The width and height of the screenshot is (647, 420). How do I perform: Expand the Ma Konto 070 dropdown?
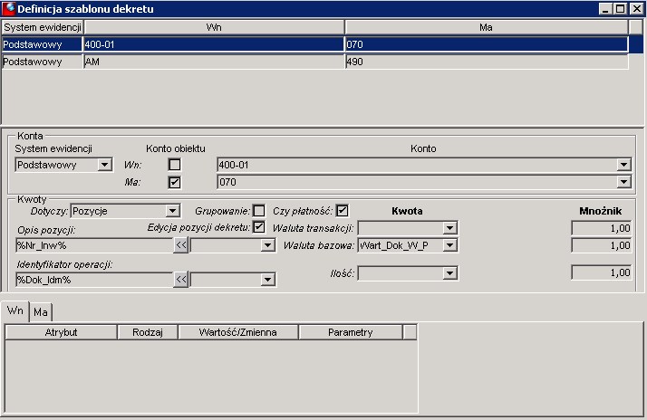[x=623, y=182]
